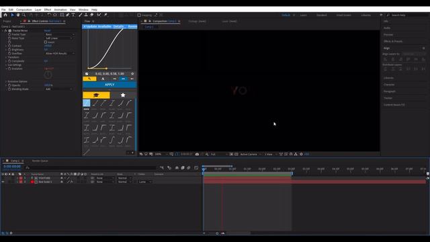Click the Red Solid 1 layer color label
The width and height of the screenshot is (430, 242).
(x=21, y=182)
